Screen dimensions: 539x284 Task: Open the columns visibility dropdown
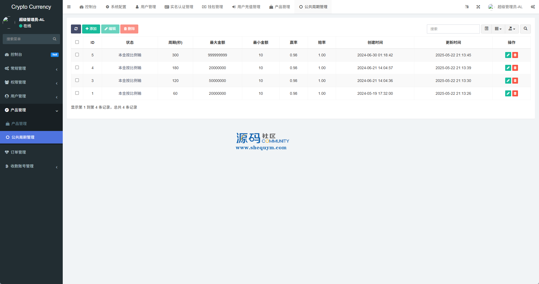498,29
